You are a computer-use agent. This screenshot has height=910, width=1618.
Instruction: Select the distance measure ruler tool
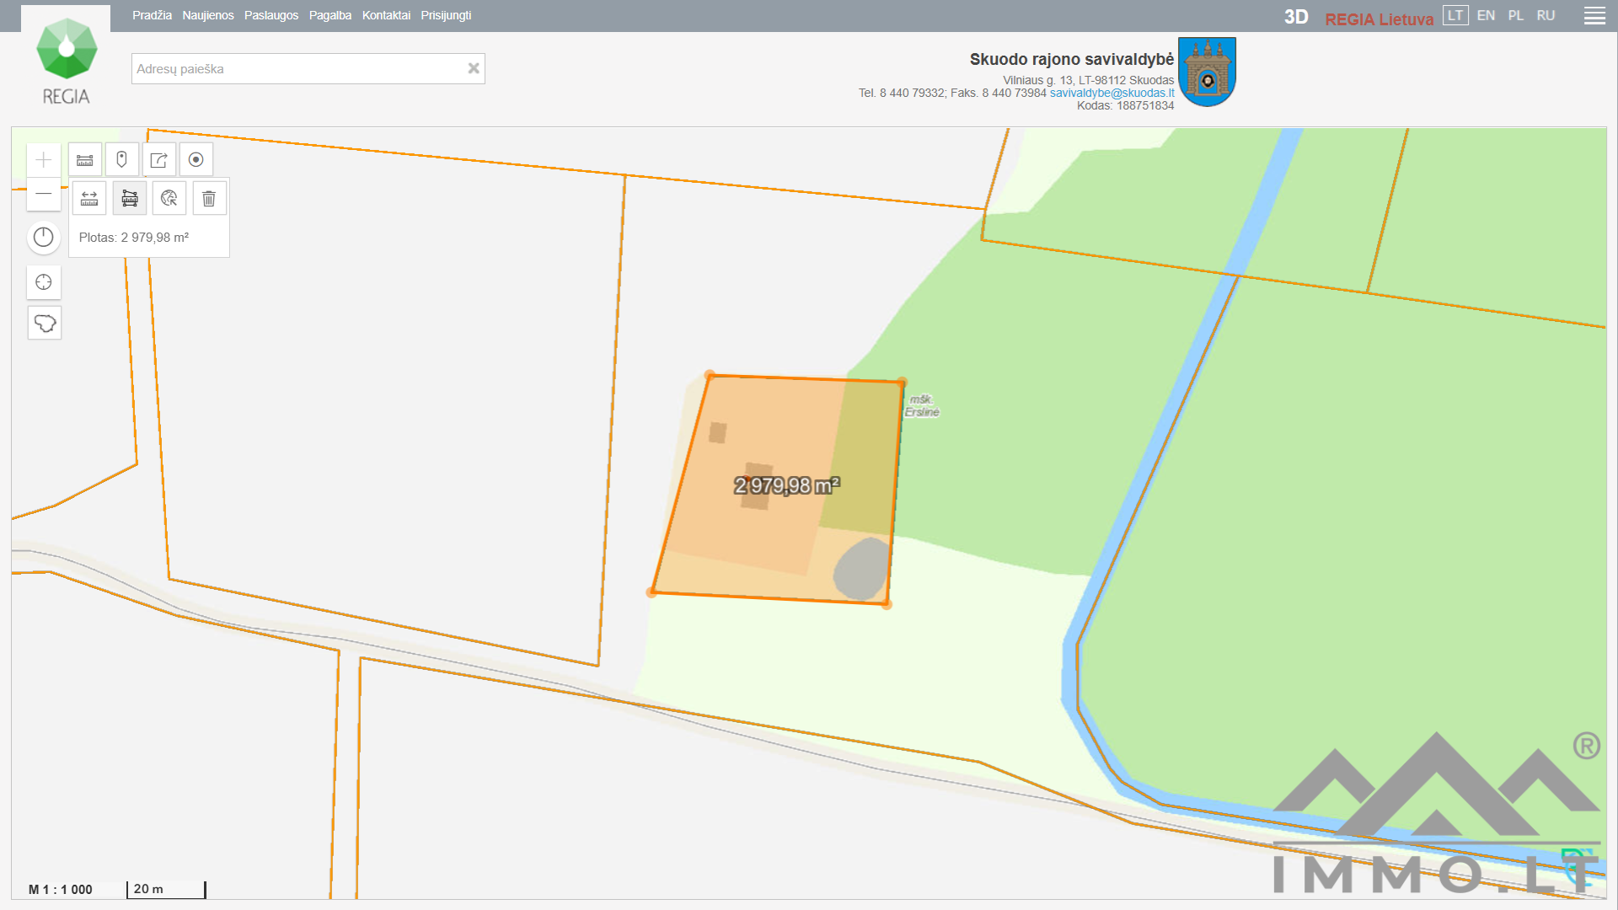point(89,199)
